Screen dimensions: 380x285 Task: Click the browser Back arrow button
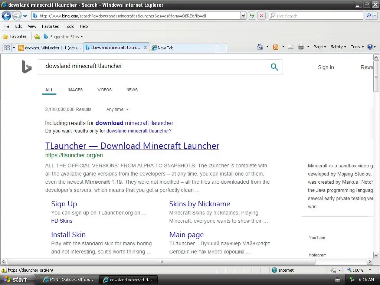[x=7, y=16]
